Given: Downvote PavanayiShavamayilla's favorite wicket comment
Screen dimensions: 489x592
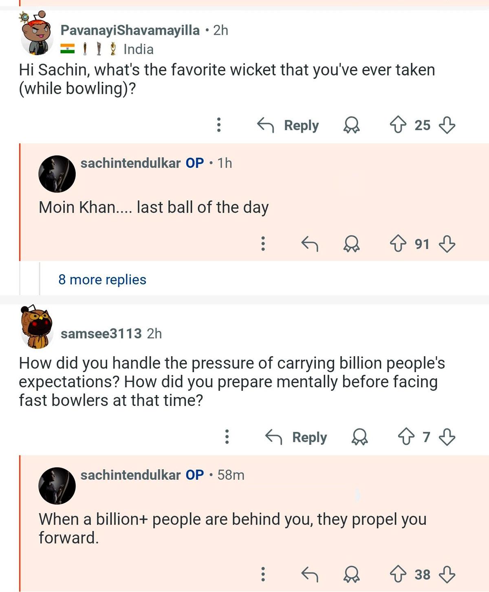Looking at the screenshot, I should coord(447,125).
